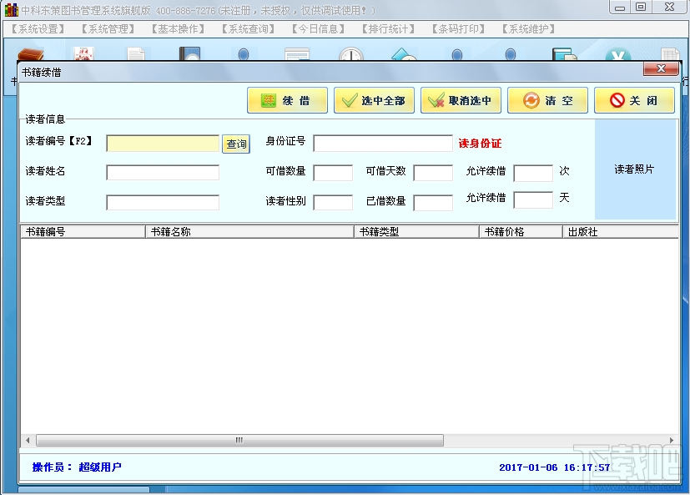Click the red prohibition icon on 关闭
Image resolution: width=690 pixels, height=495 pixels.
pyautogui.click(x=617, y=100)
